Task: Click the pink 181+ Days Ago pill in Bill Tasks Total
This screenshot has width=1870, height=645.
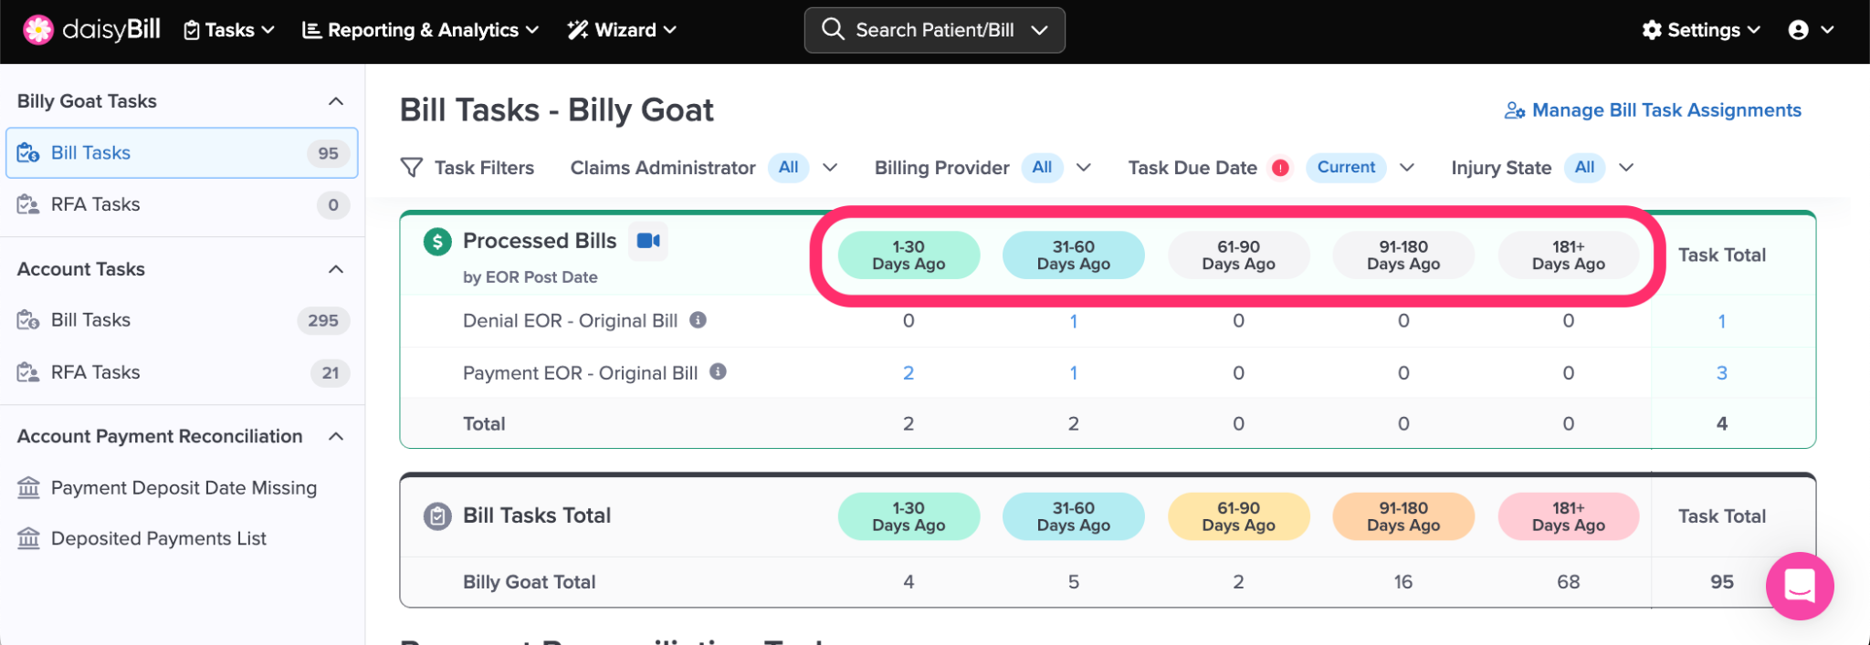Action: 1568,516
